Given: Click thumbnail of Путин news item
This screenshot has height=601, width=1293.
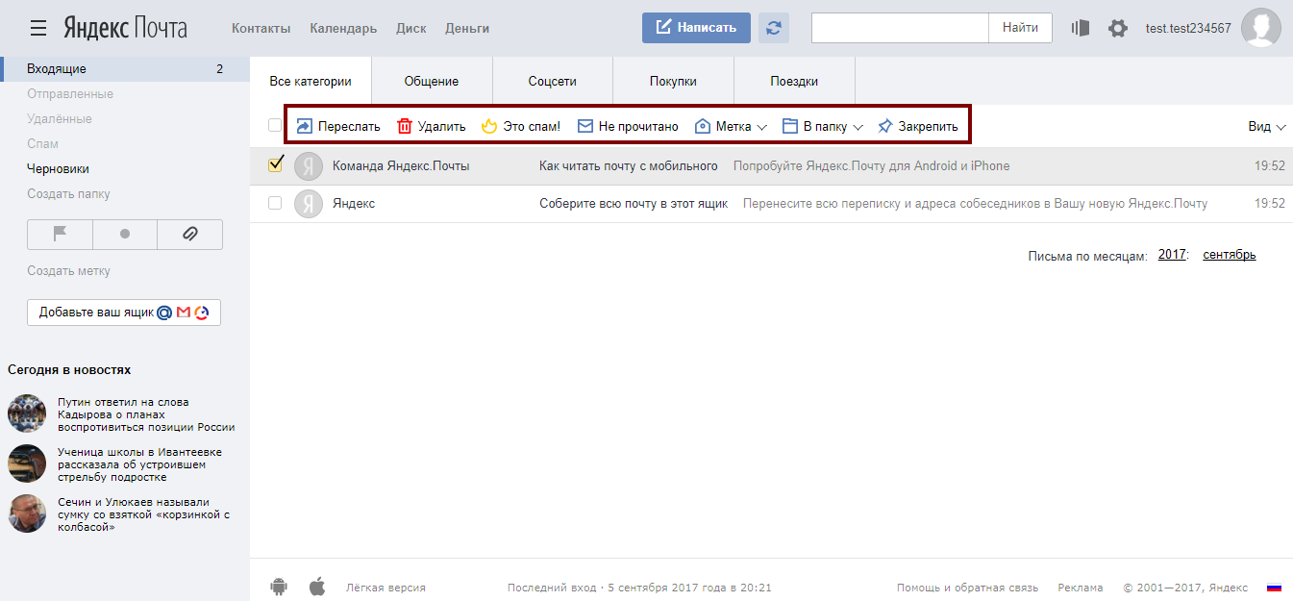Looking at the screenshot, I should (x=27, y=413).
